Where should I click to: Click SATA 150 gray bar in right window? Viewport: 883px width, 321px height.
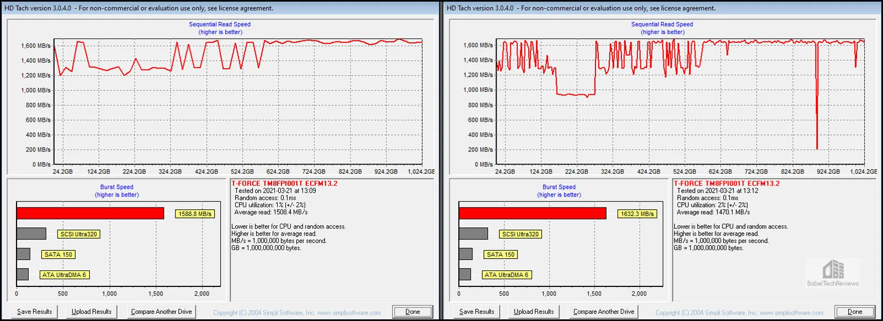click(466, 254)
